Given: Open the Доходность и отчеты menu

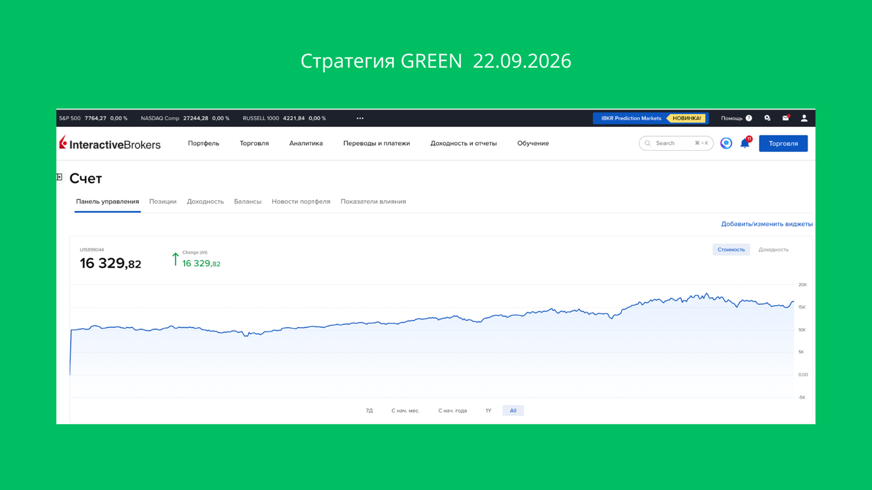Looking at the screenshot, I should coord(463,143).
